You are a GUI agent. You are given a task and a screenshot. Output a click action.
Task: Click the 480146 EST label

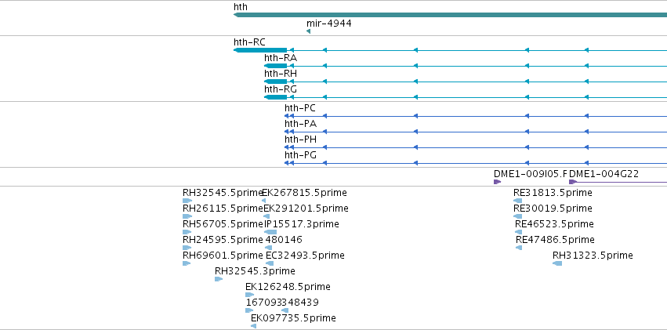pos(284,241)
